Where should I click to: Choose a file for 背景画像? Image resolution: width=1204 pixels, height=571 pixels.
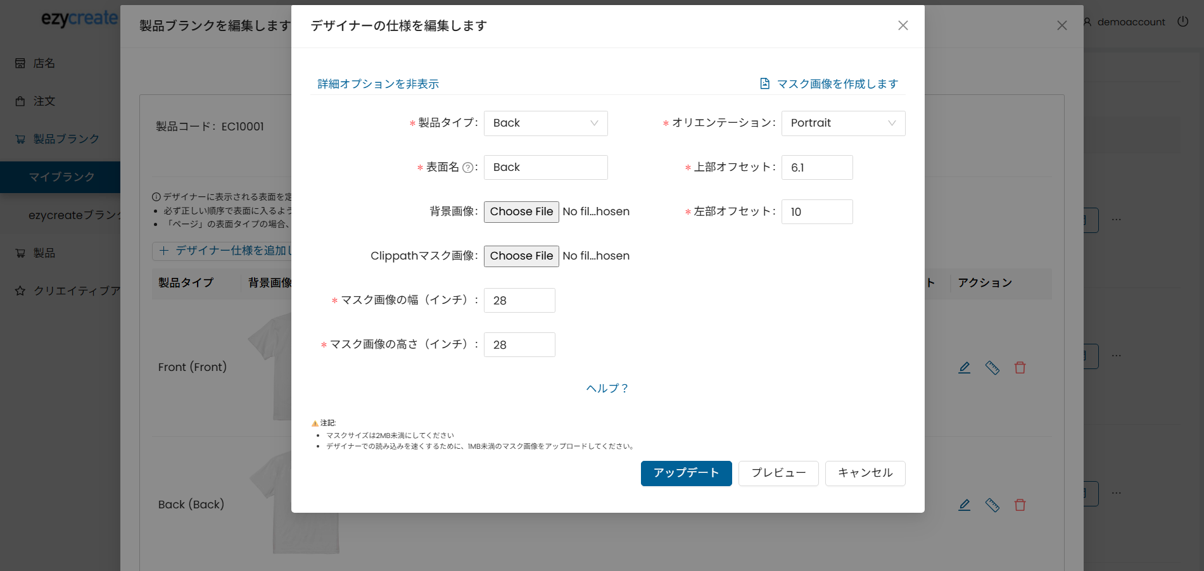tap(521, 211)
